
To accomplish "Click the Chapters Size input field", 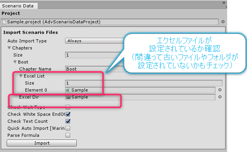I will pos(95,55).
